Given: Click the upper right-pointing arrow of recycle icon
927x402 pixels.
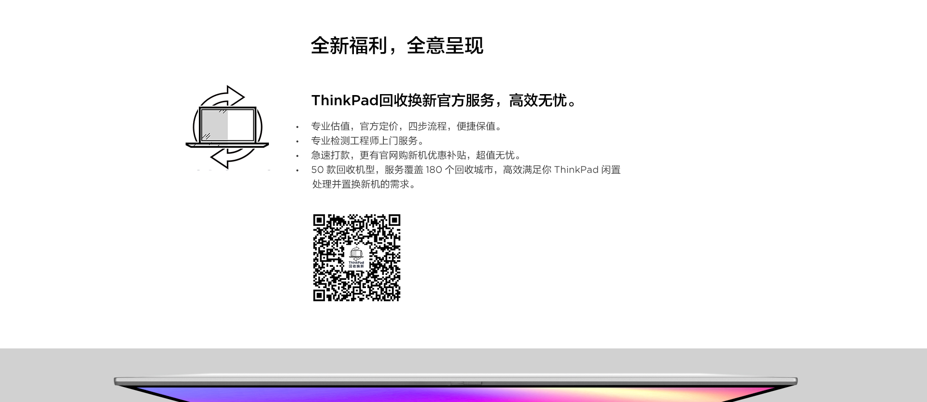Looking at the screenshot, I should point(235,95).
